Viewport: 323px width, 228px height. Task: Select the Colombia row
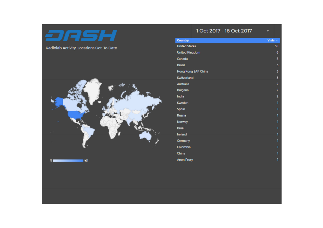point(227,147)
